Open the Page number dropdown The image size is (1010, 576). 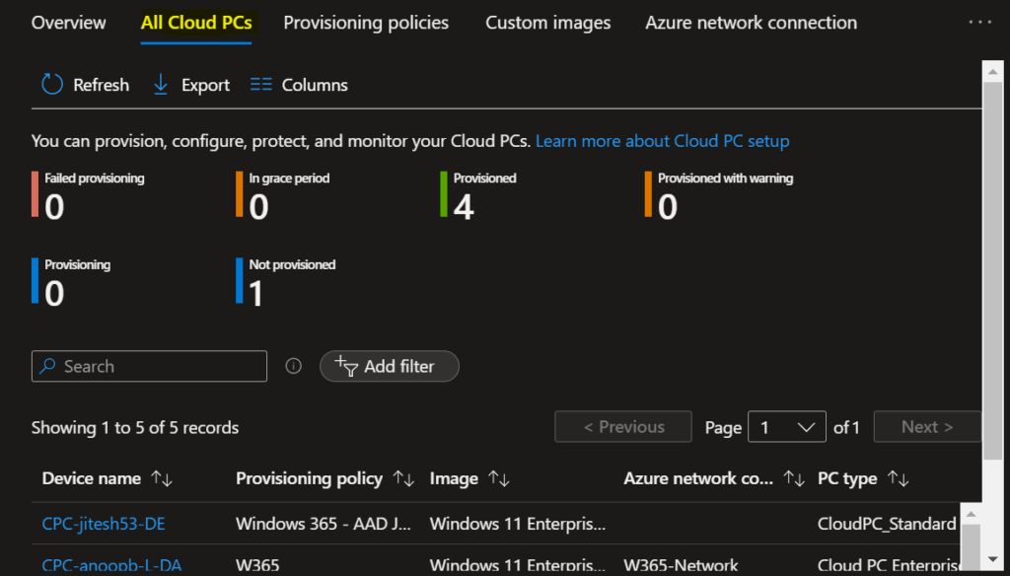(x=786, y=426)
